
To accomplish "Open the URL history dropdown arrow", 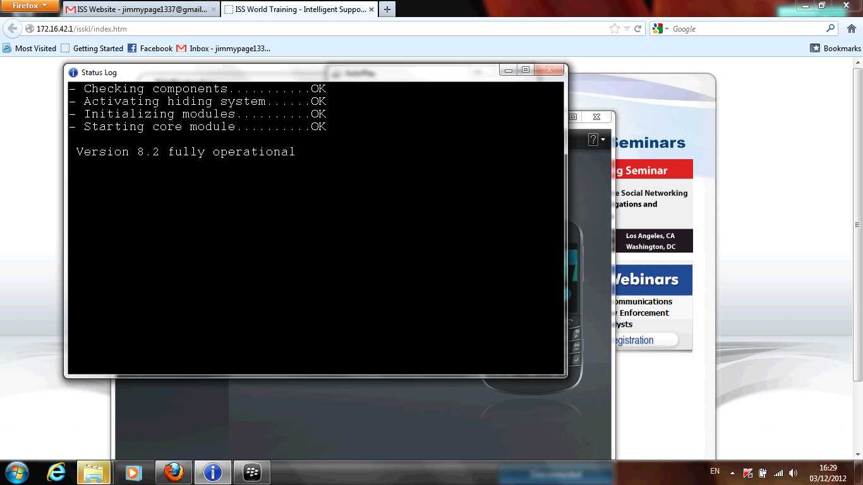I will [x=627, y=29].
